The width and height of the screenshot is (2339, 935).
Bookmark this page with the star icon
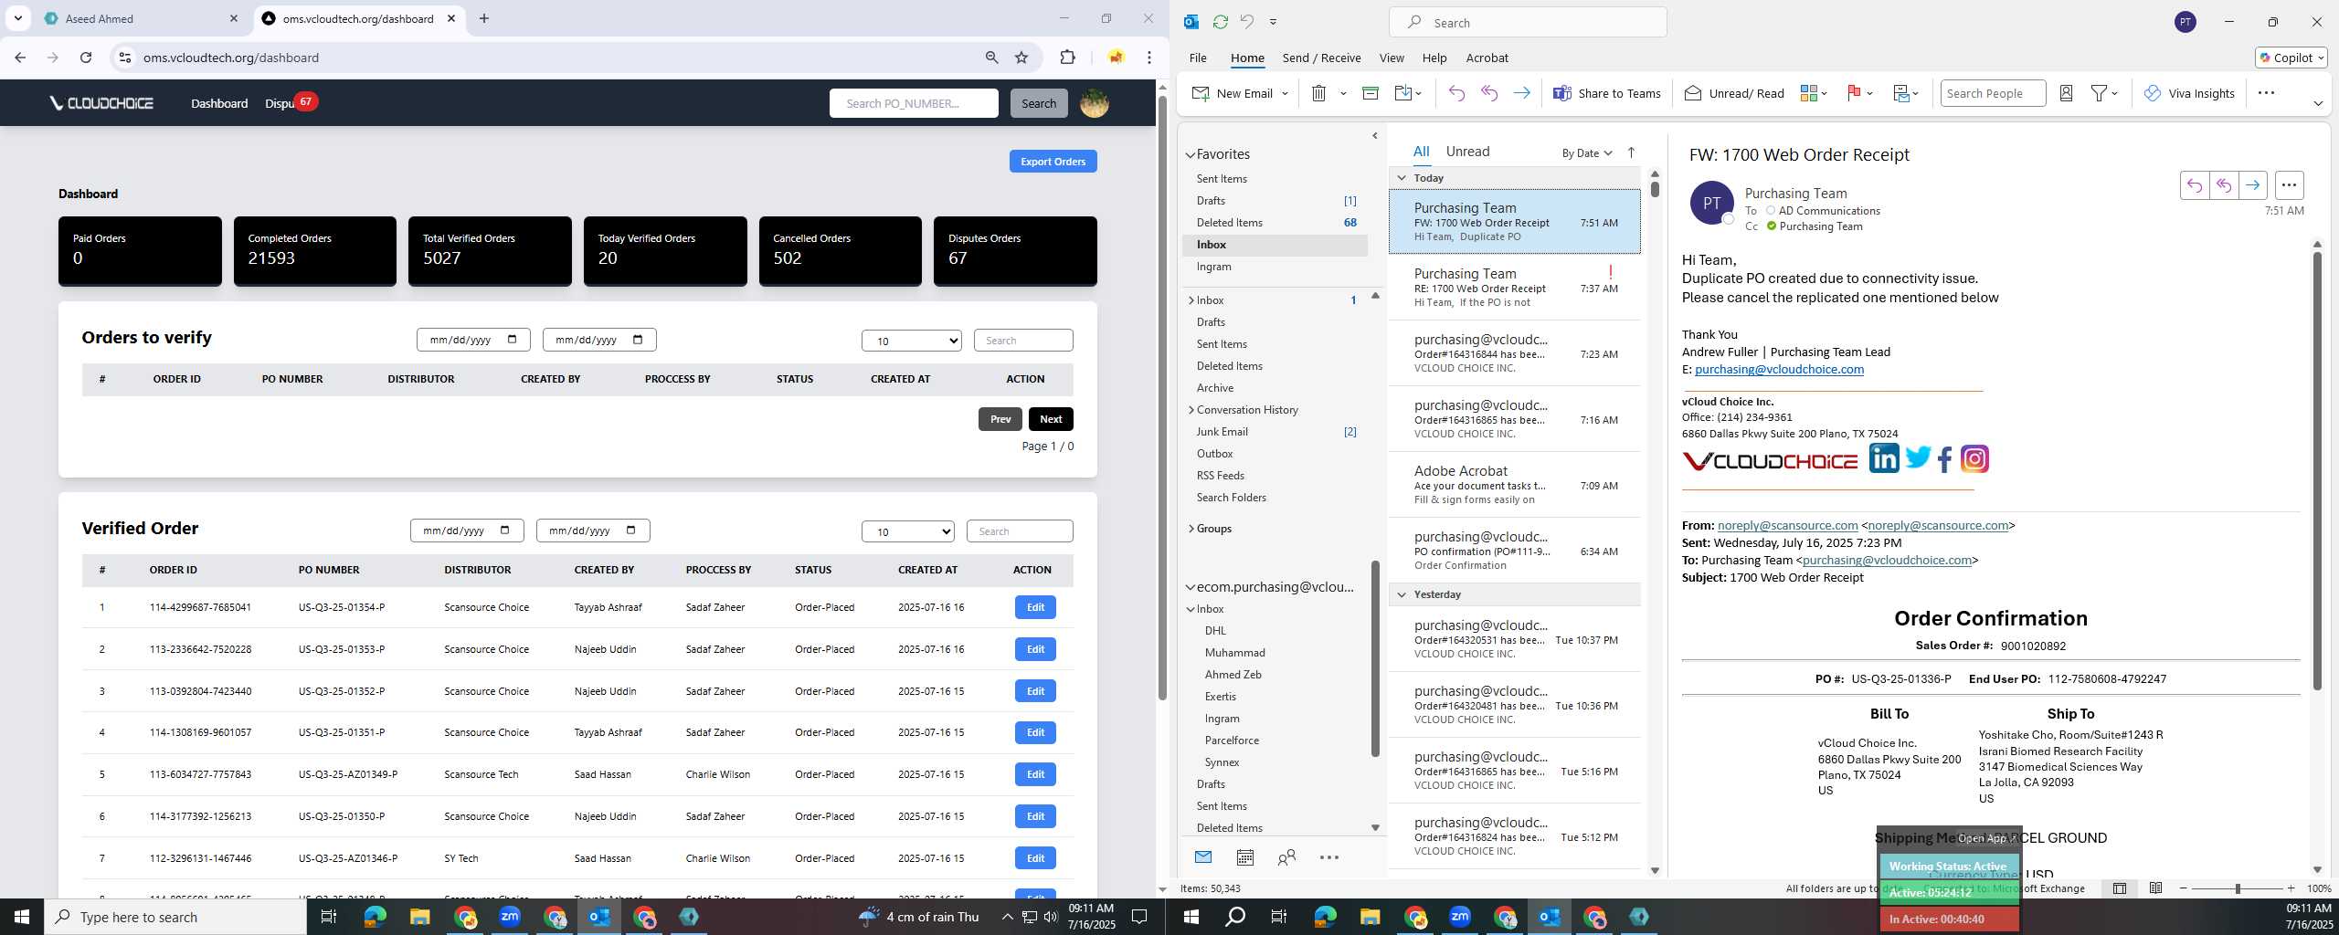(x=1021, y=58)
